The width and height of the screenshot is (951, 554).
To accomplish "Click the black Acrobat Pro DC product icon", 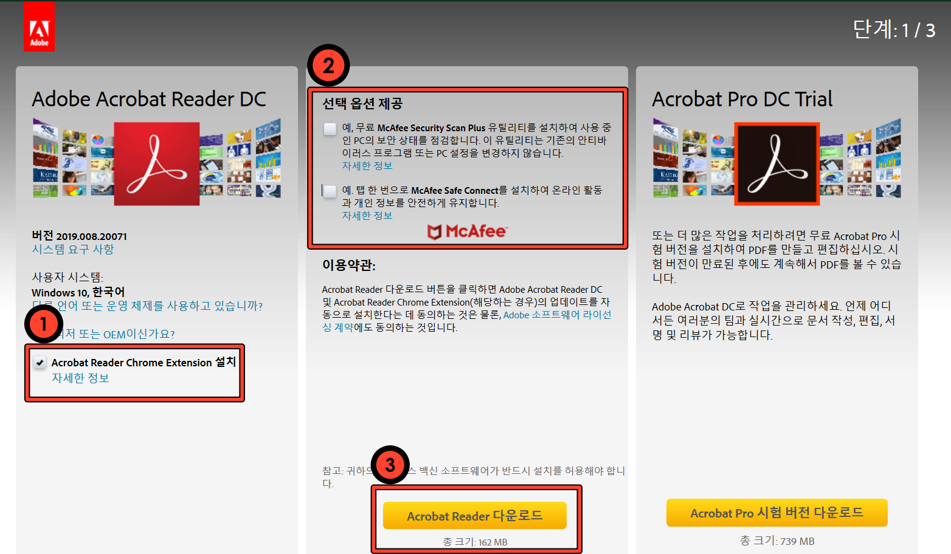I will coord(777,163).
